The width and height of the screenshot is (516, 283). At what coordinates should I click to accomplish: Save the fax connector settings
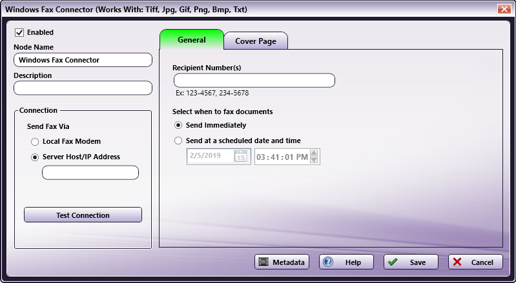(411, 262)
